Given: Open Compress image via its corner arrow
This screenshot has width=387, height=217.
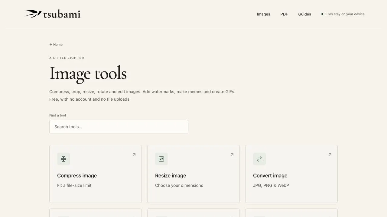Looking at the screenshot, I should click(134, 155).
